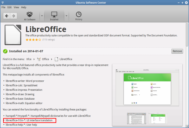Click 'libreoffice-help-*: User help' line
189x128 pixels.
point(21,125)
